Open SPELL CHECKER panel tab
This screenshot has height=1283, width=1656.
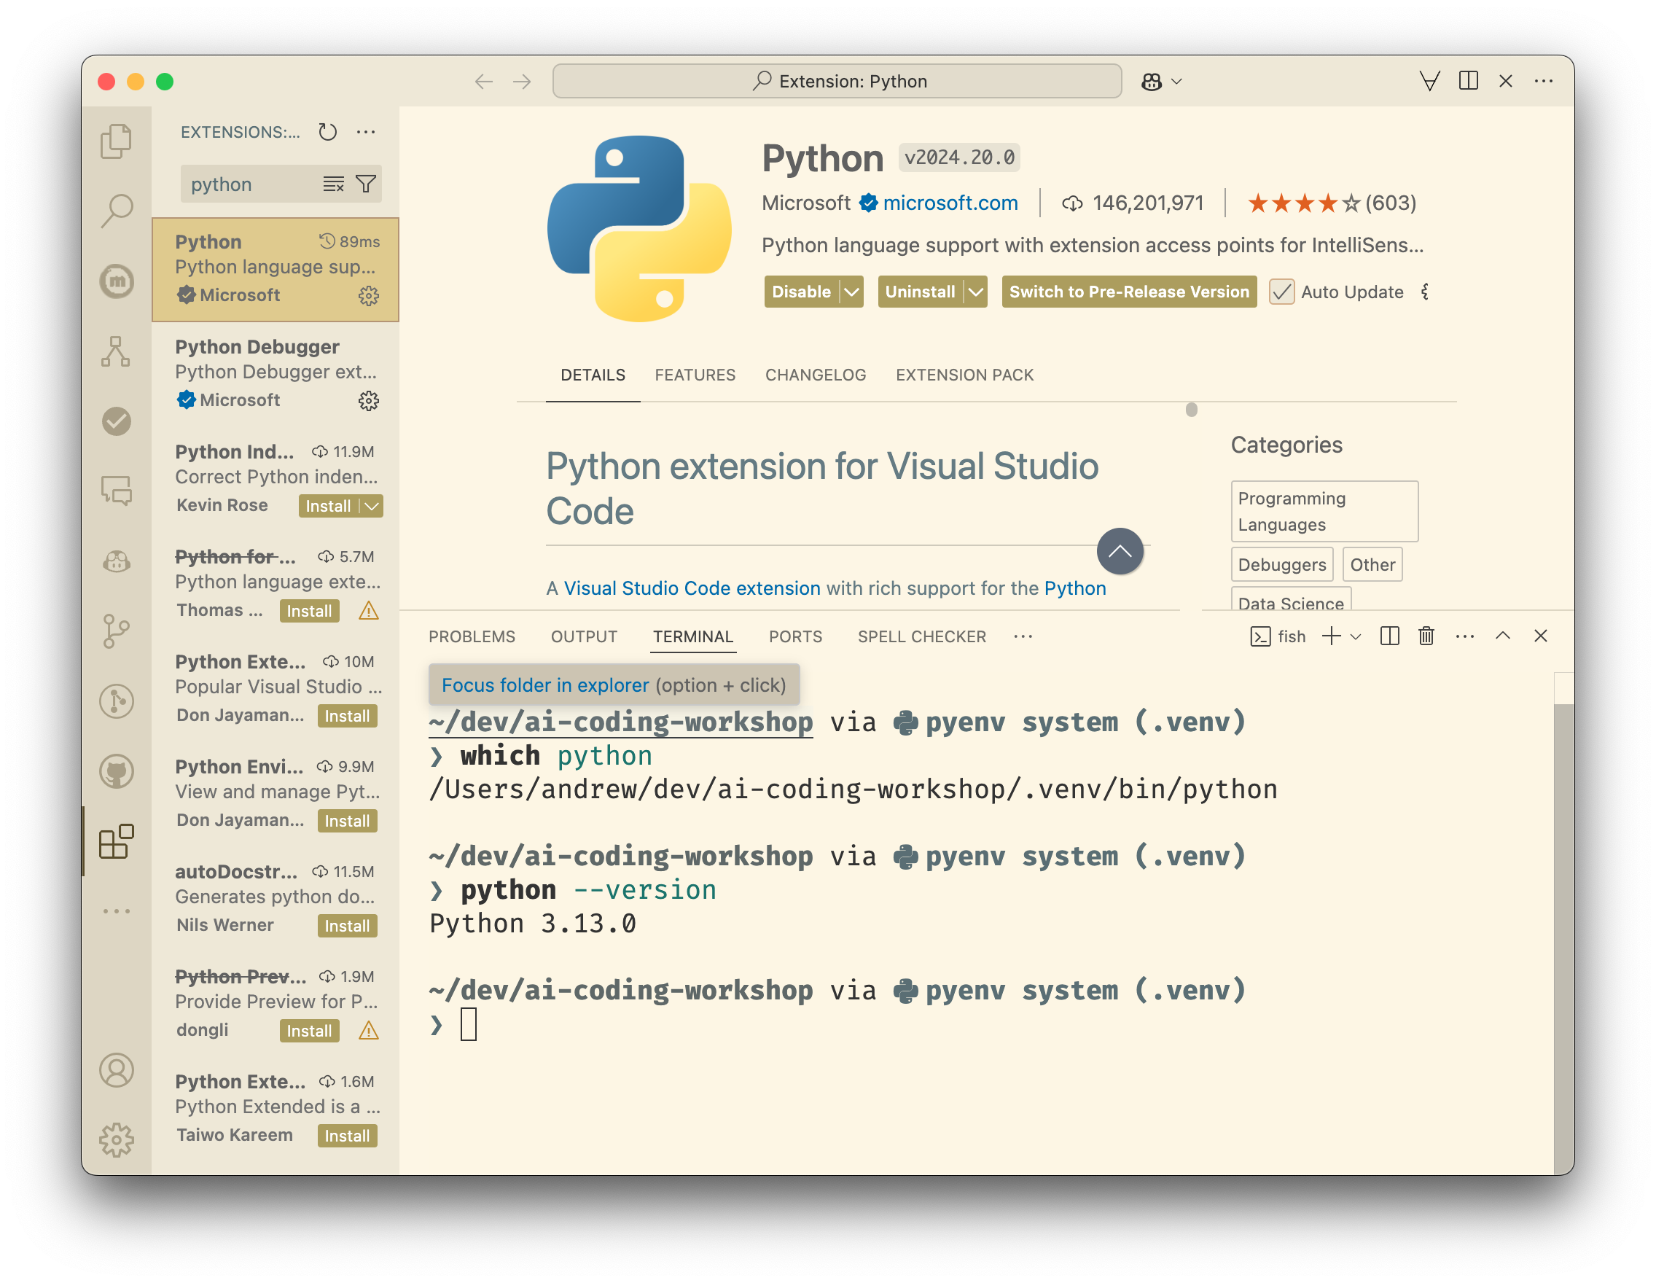pos(921,636)
